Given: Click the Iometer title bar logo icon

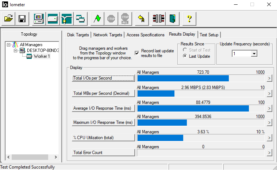Looking at the screenshot, I should [x=5, y=5].
